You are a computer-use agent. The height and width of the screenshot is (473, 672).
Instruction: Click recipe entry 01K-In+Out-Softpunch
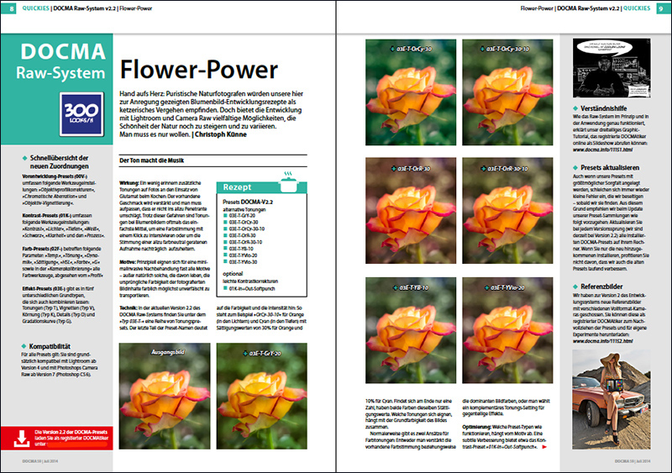252,289
